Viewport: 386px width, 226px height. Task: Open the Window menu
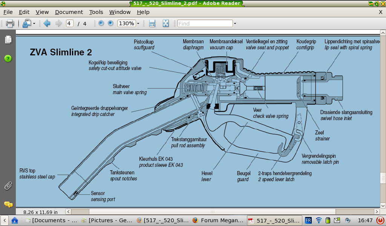[120, 12]
